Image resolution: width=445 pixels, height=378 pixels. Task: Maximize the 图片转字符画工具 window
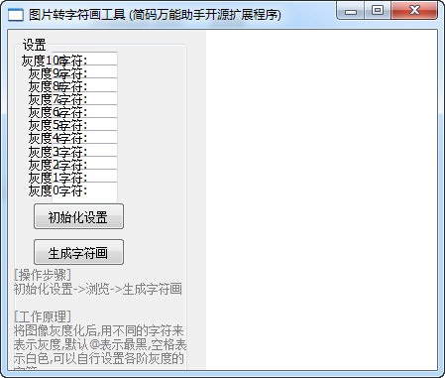coord(378,11)
